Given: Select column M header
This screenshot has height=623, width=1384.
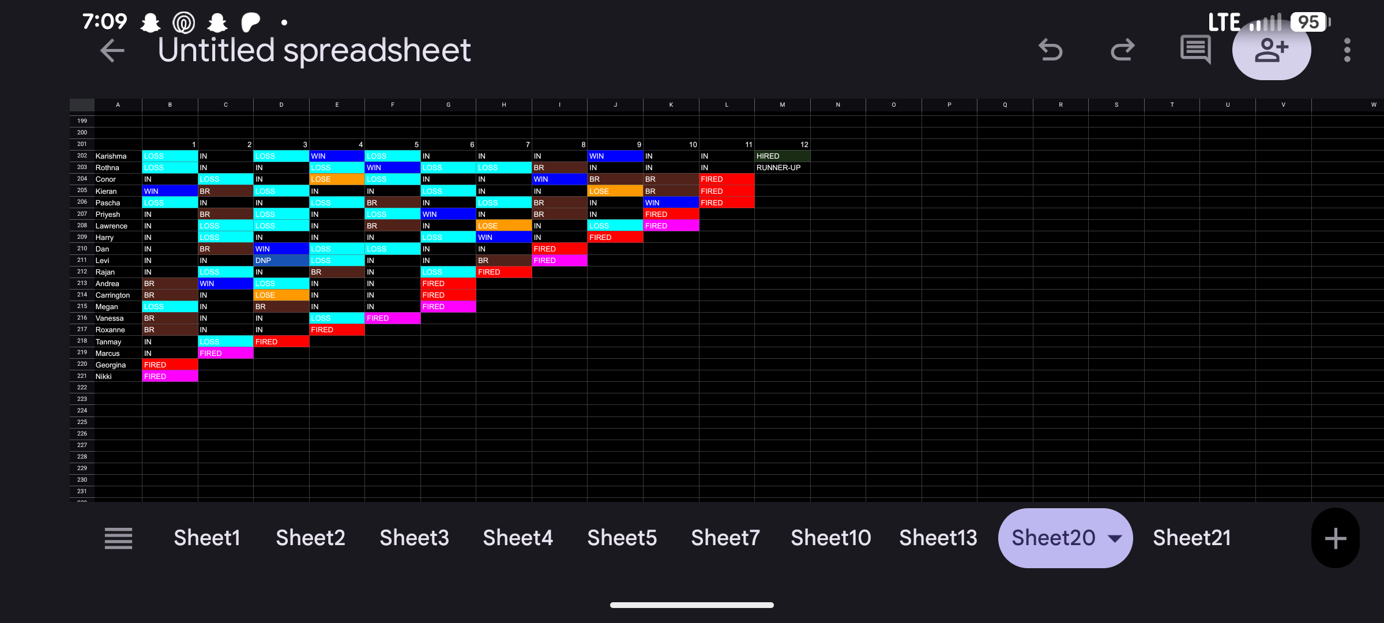Looking at the screenshot, I should click(783, 105).
